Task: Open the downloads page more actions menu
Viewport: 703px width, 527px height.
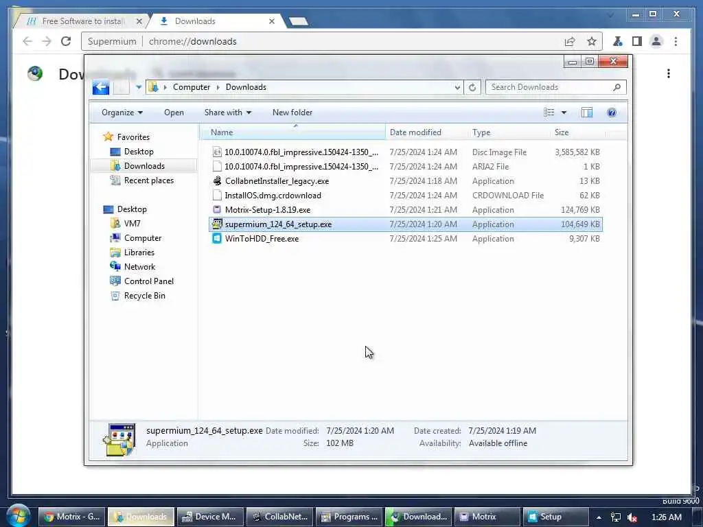Action: click(x=668, y=73)
